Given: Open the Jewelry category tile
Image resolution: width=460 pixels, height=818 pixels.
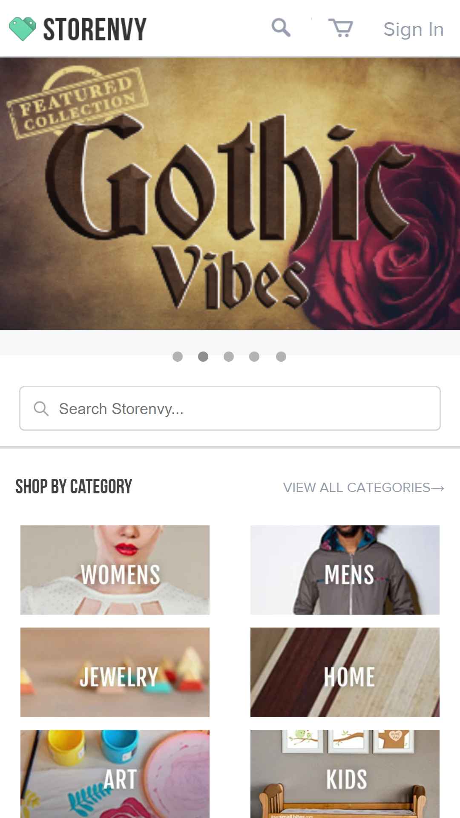Looking at the screenshot, I should (x=115, y=672).
